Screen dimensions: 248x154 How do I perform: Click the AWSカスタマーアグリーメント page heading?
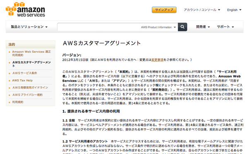pos(102,43)
